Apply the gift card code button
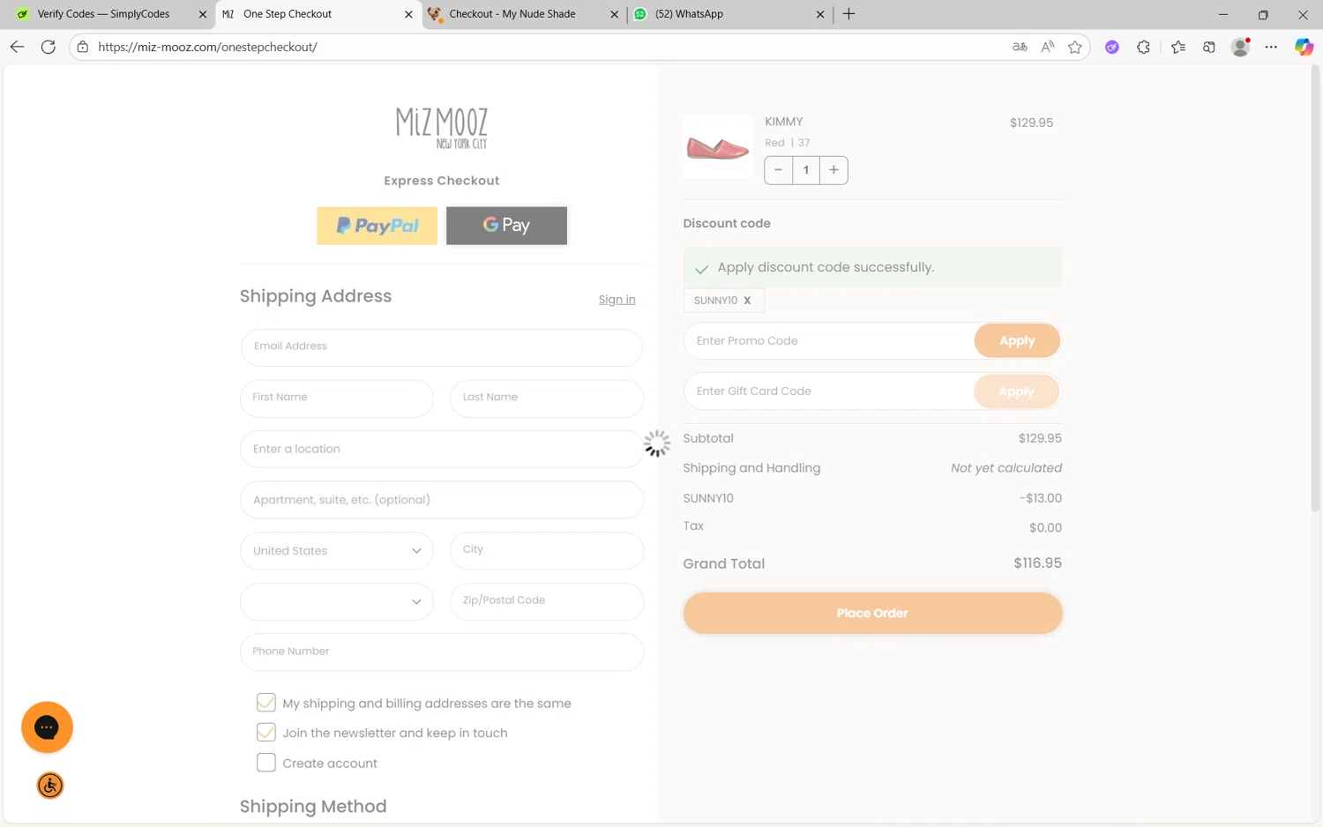This screenshot has width=1323, height=827. pos(1017,391)
